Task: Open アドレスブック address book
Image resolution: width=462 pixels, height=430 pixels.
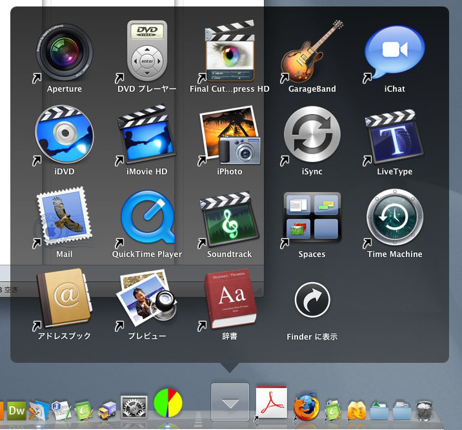Action: click(65, 298)
